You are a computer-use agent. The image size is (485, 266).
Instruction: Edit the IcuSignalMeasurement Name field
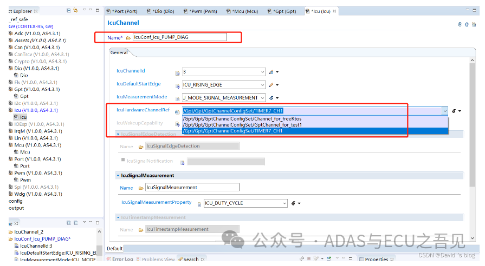(192, 187)
